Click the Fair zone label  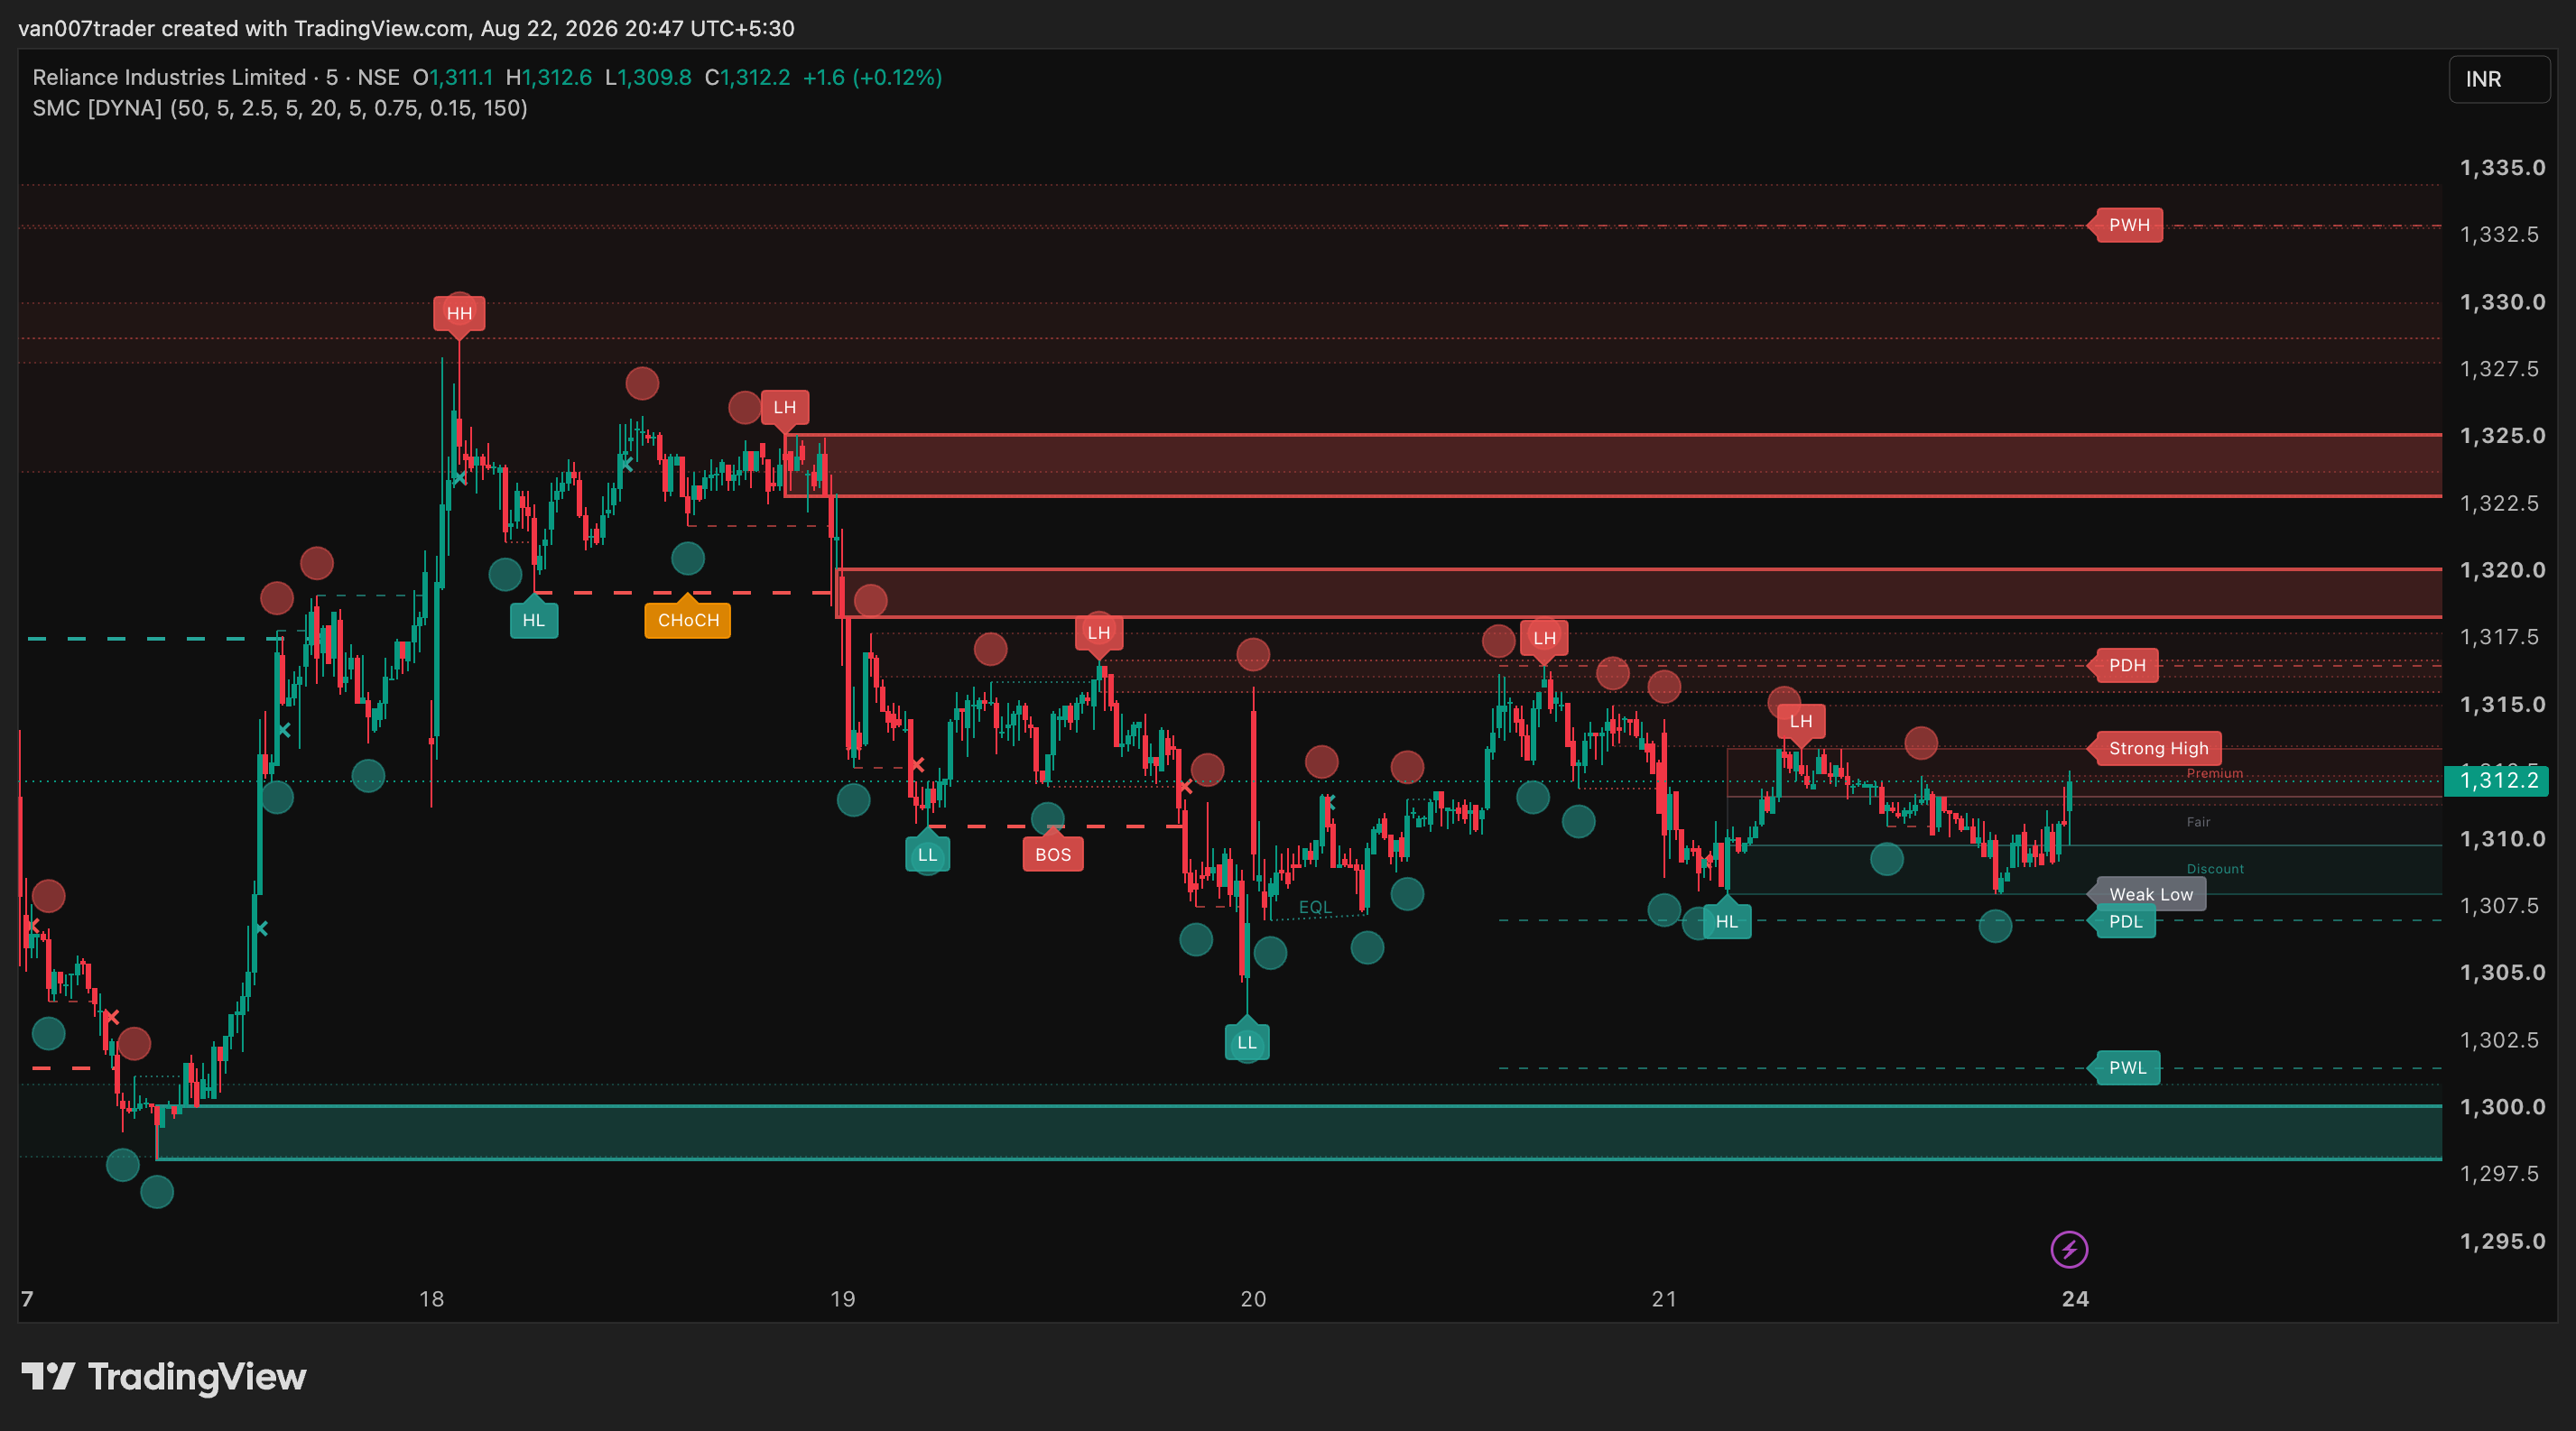[2198, 823]
